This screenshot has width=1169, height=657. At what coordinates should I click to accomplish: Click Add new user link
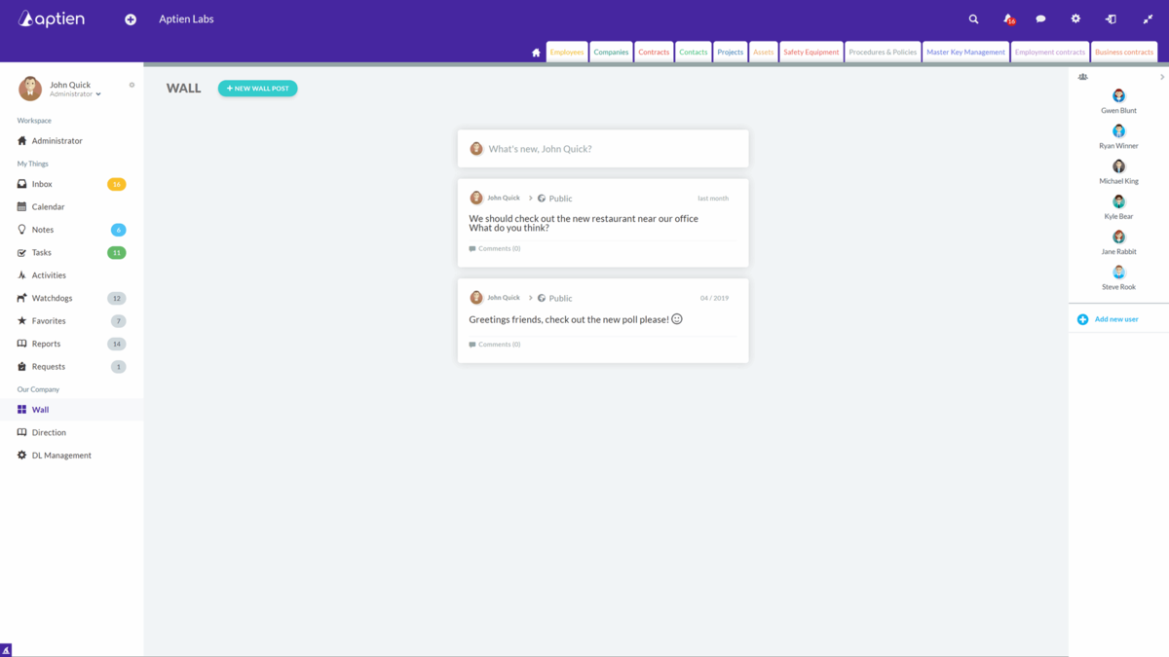tap(1116, 319)
